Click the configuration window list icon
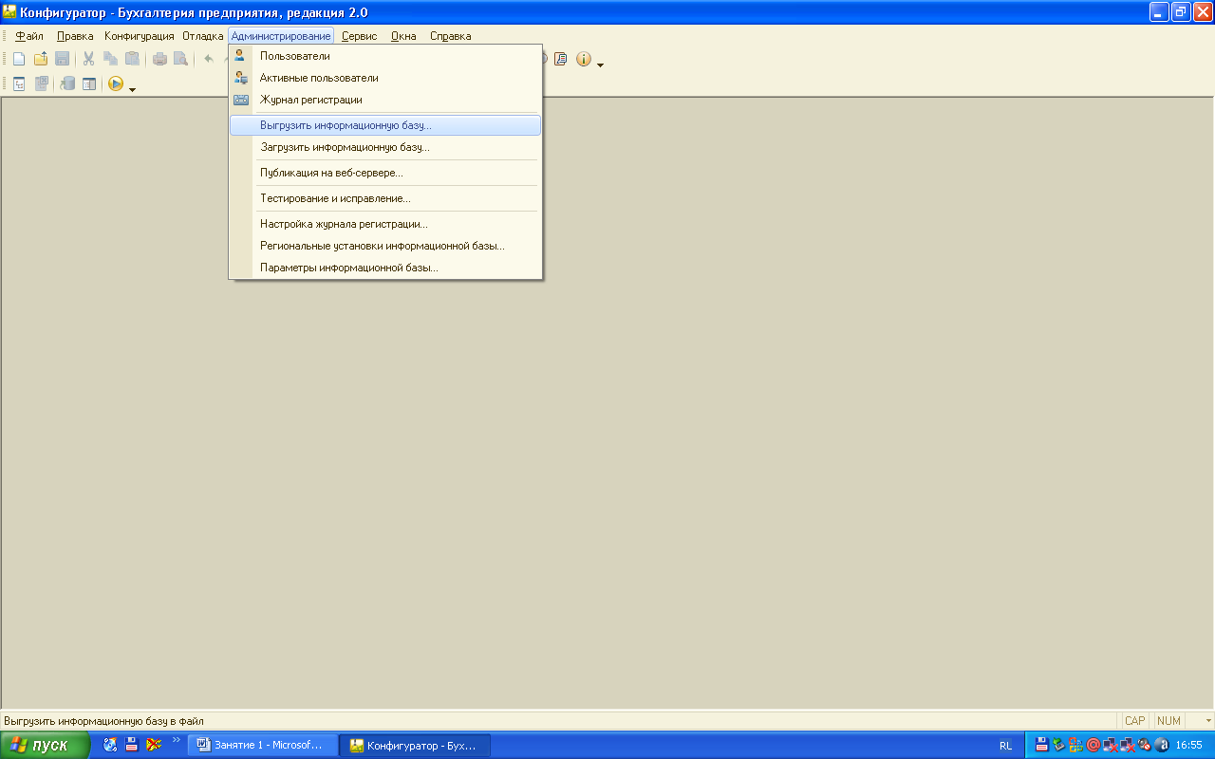1215x759 pixels. (x=89, y=83)
